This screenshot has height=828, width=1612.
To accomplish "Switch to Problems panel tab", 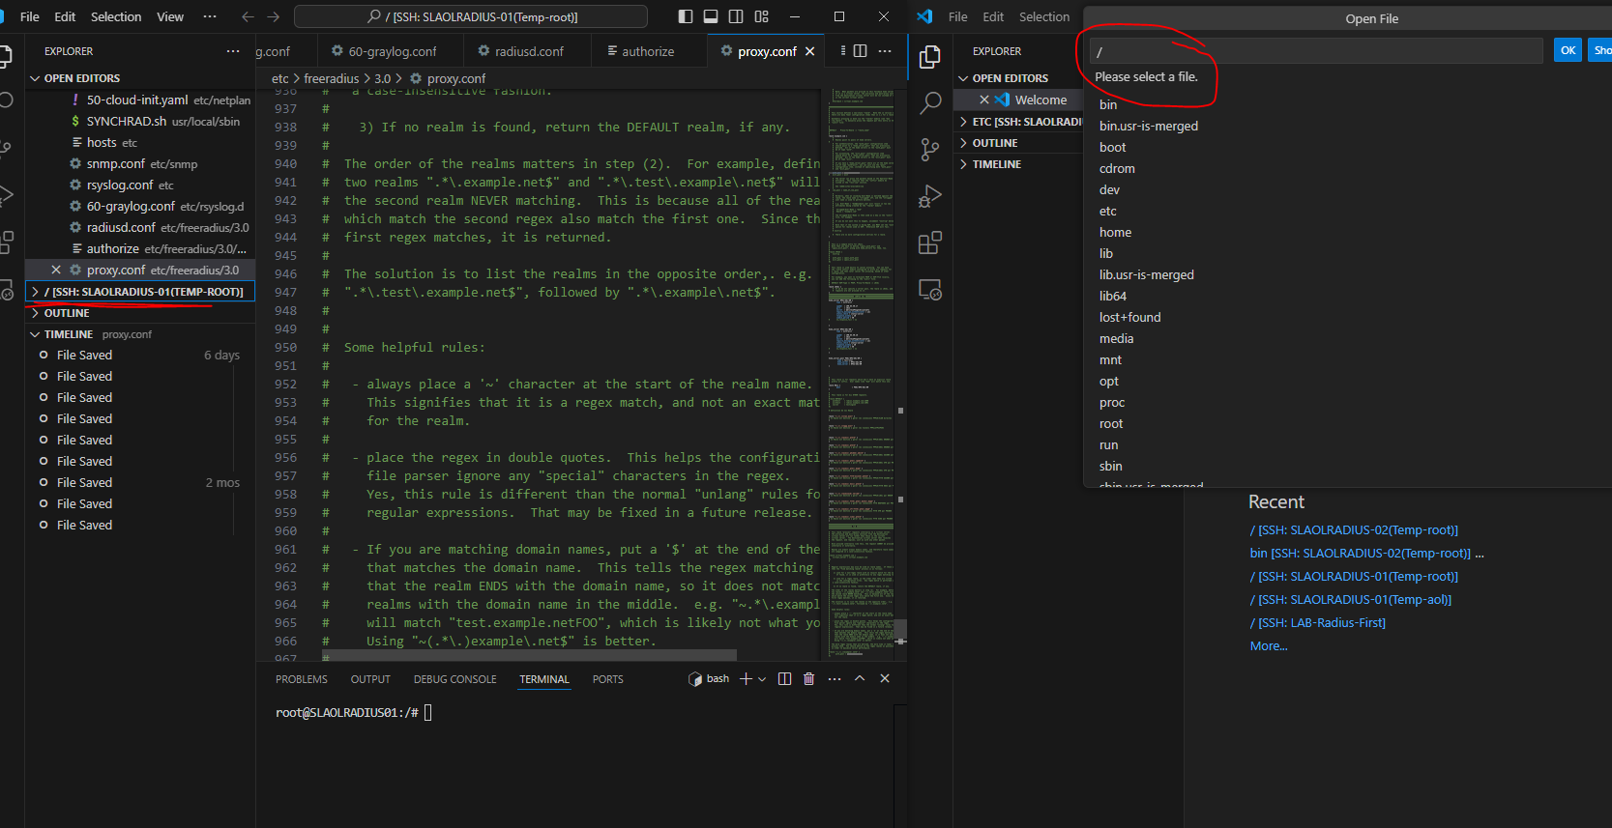I will pyautogui.click(x=302, y=679).
